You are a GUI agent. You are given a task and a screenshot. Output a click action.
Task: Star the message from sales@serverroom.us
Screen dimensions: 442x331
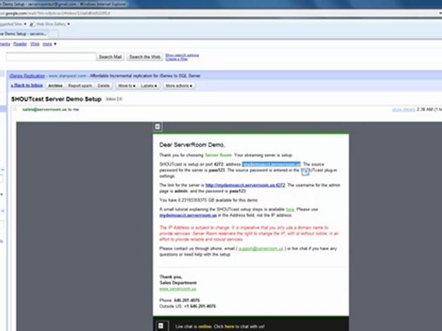point(15,109)
